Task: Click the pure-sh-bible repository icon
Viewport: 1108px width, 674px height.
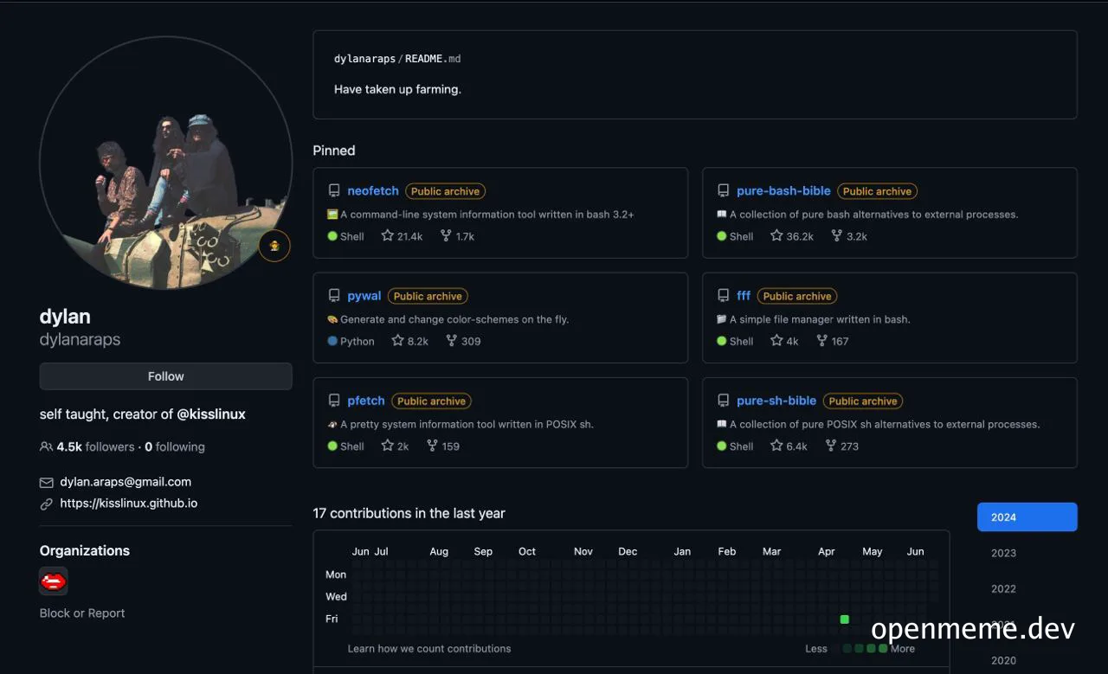Action: (x=724, y=401)
